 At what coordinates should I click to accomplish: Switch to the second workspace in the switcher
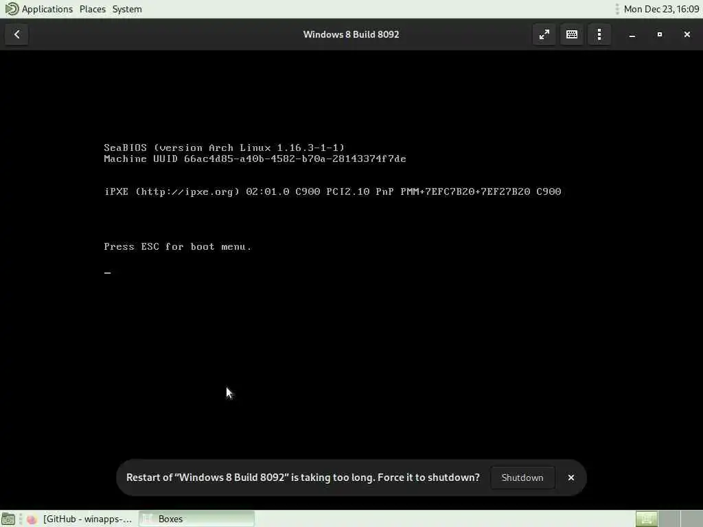point(669,519)
